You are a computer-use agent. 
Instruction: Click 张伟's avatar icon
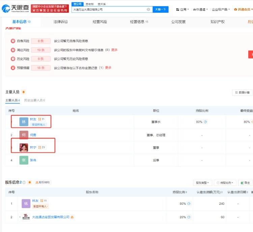(x=24, y=160)
